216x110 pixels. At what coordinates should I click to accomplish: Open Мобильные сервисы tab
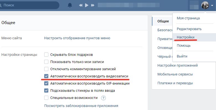[x=175, y=74]
